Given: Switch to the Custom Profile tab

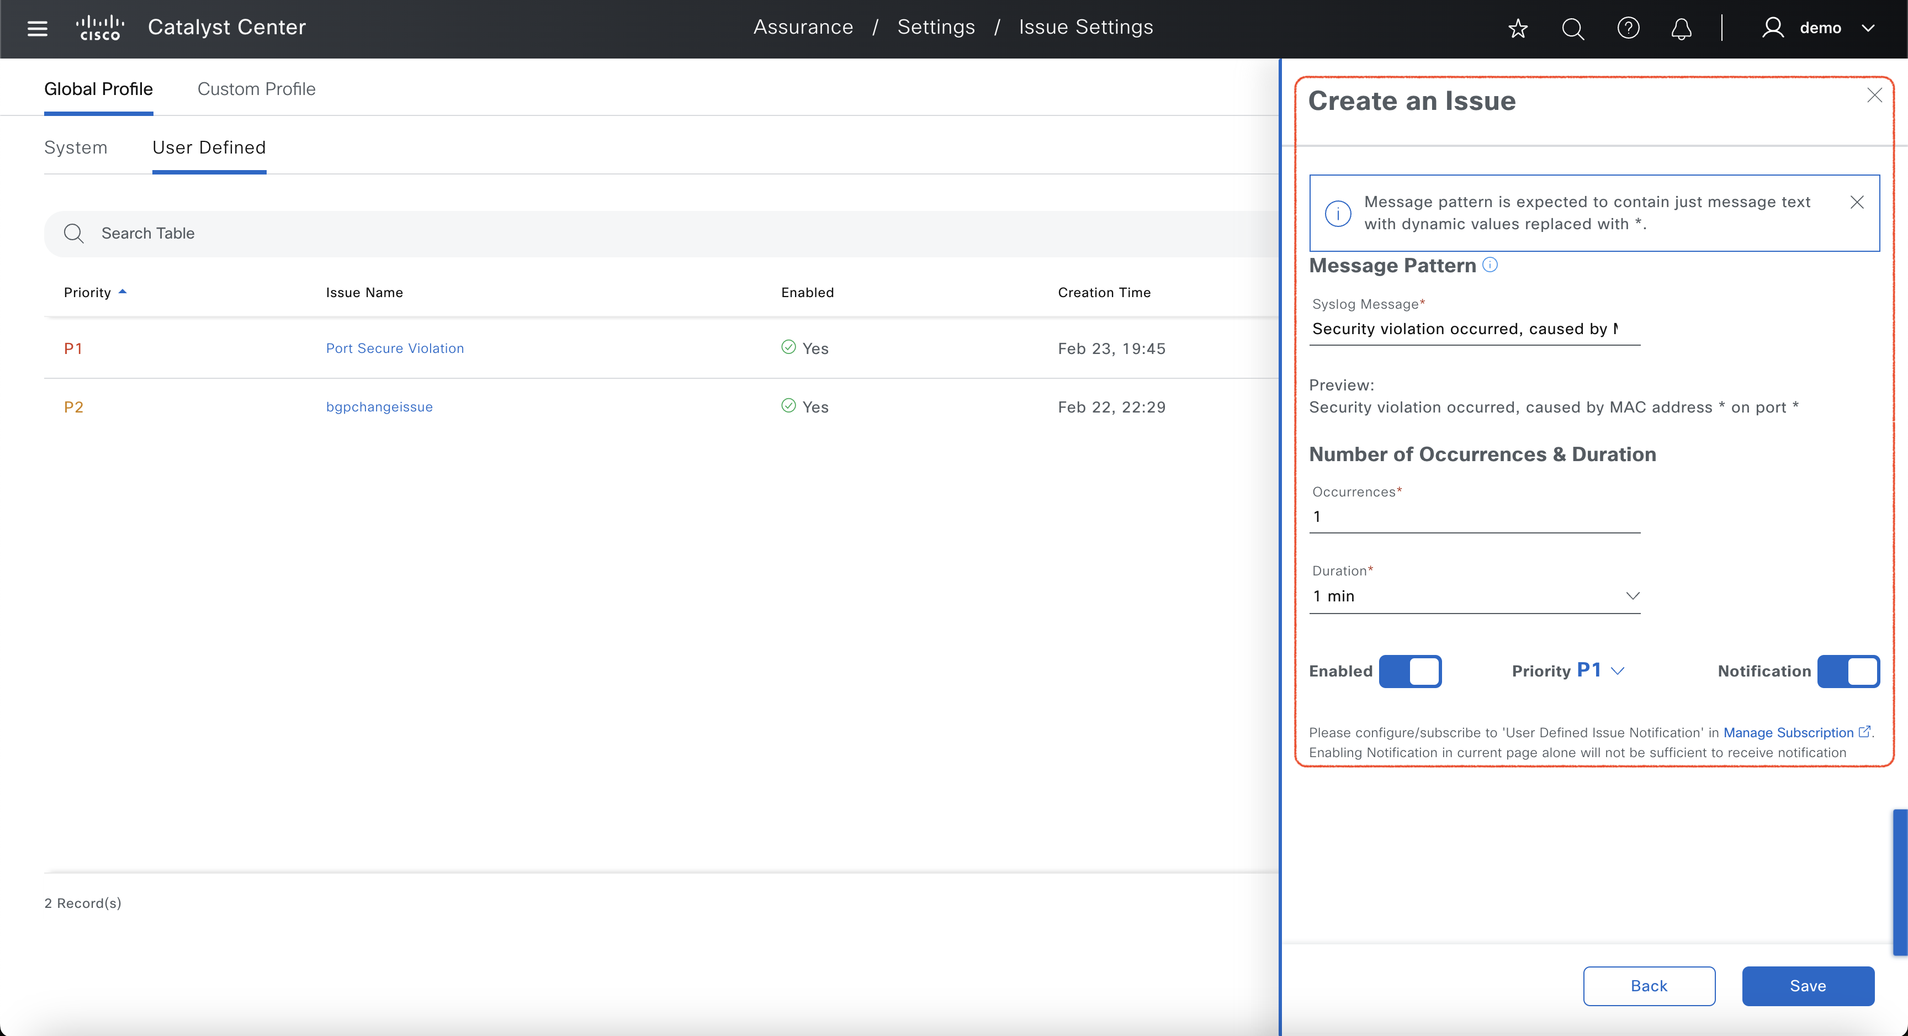Looking at the screenshot, I should point(256,89).
